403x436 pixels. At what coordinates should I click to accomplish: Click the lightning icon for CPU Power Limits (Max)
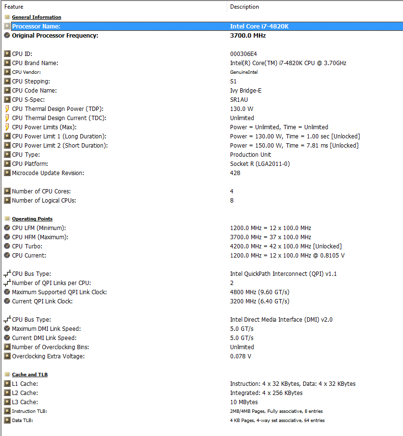click(7, 127)
